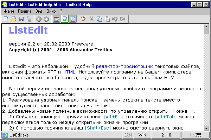
Task: Click the yellow arrow icon in status bar
Action: pos(5,135)
